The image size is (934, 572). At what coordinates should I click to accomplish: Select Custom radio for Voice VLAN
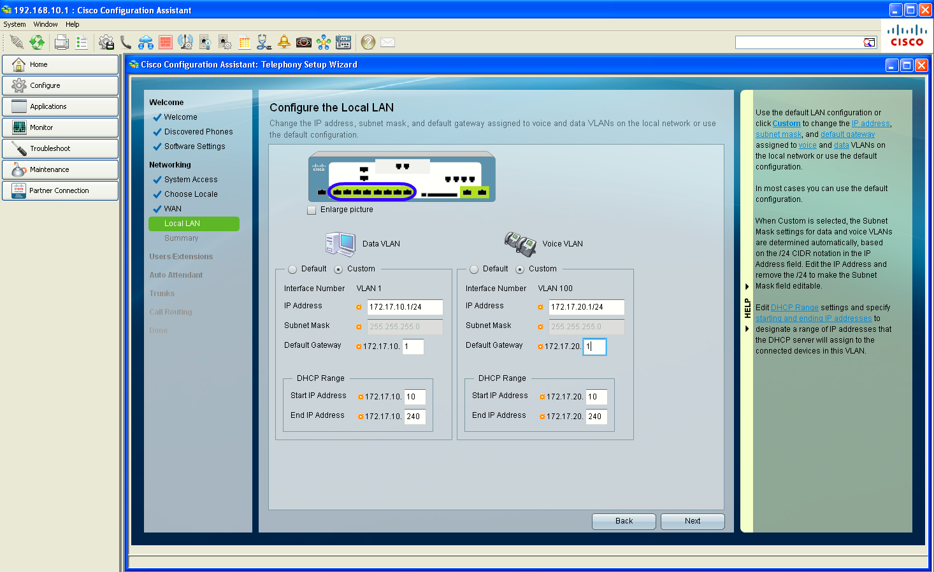pos(520,269)
